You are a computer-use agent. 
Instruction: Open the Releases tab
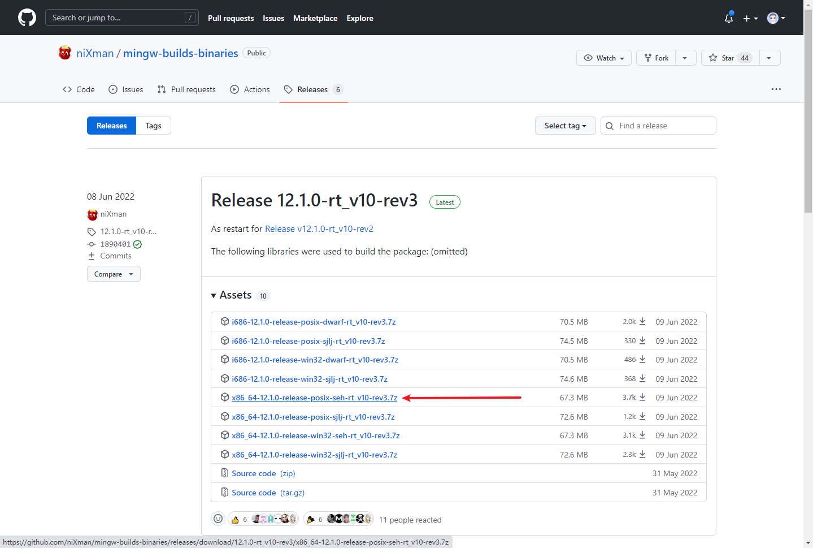coord(314,89)
